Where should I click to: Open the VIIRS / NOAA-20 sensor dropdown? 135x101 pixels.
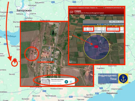click(x=117, y=22)
